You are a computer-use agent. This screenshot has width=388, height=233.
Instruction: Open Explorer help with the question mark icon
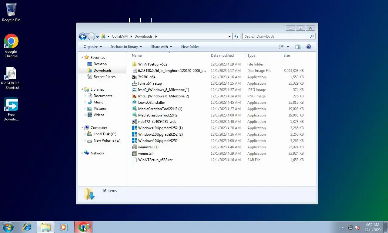pyautogui.click(x=309, y=47)
